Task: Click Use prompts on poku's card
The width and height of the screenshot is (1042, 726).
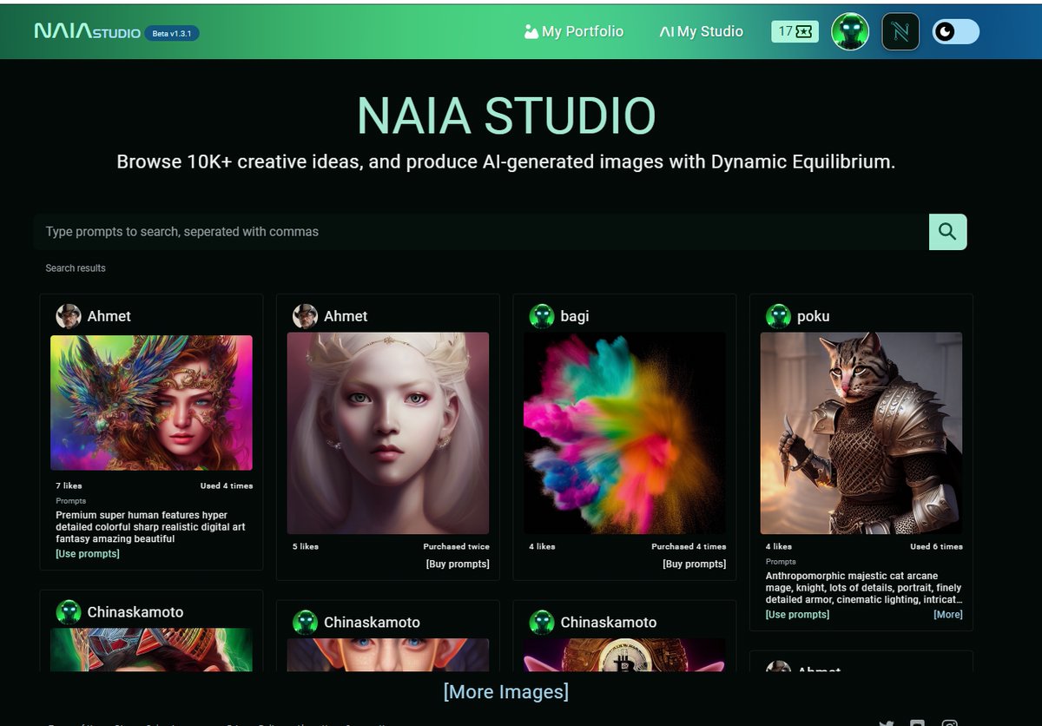Action: [x=797, y=615]
